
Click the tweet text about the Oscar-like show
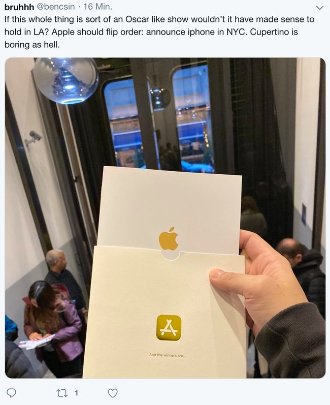(159, 32)
